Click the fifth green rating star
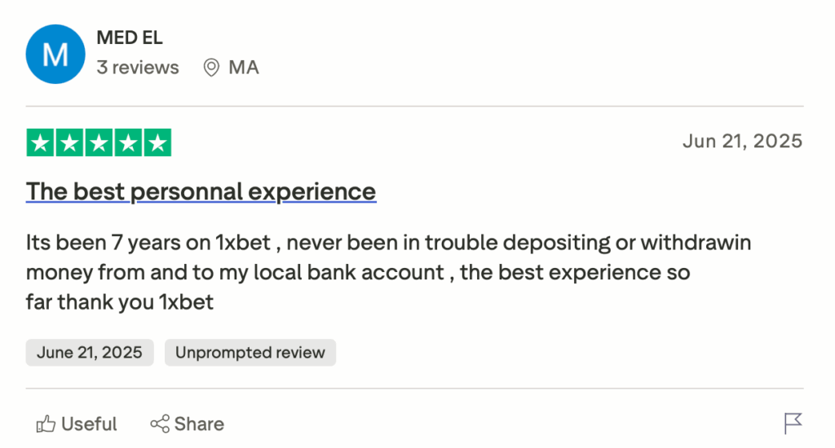The height and width of the screenshot is (448, 835). [157, 143]
